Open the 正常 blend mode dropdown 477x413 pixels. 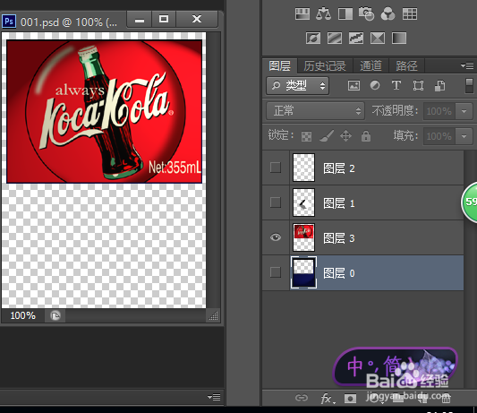316,111
